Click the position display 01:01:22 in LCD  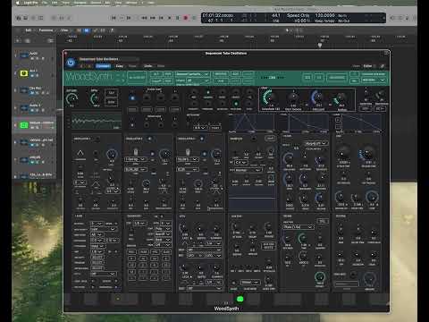click(x=218, y=15)
